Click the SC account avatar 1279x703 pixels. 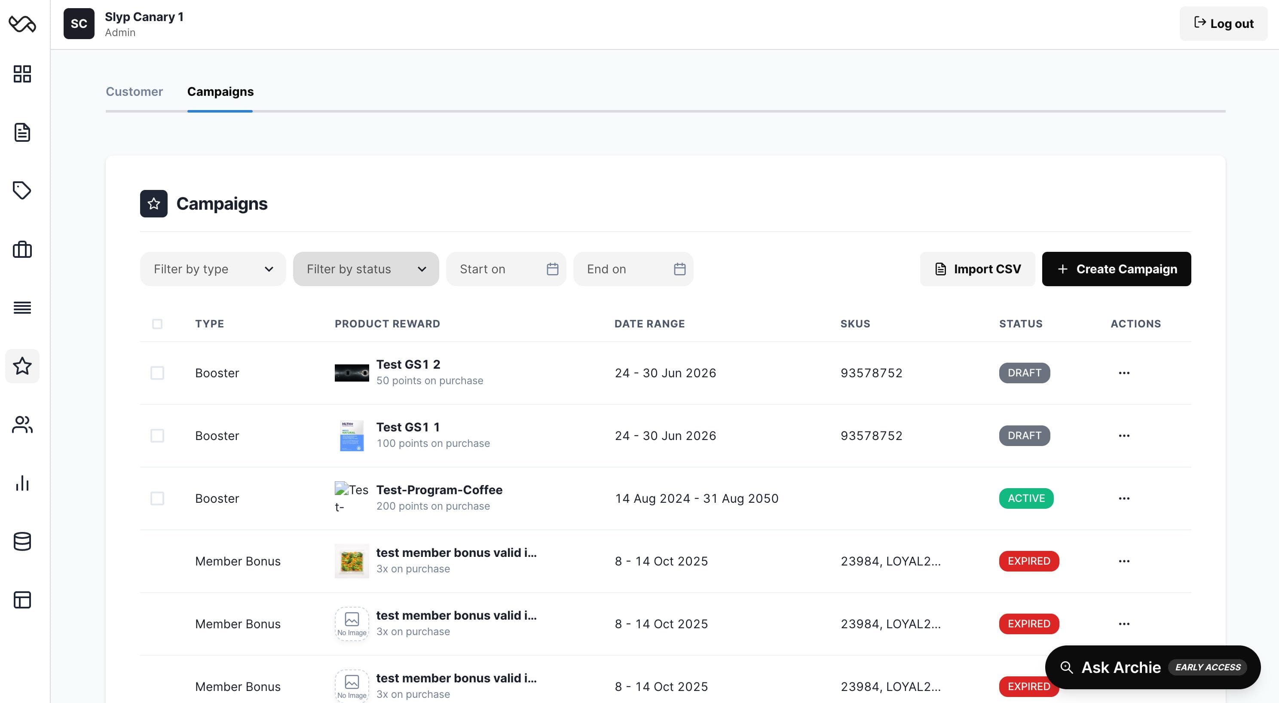tap(79, 23)
